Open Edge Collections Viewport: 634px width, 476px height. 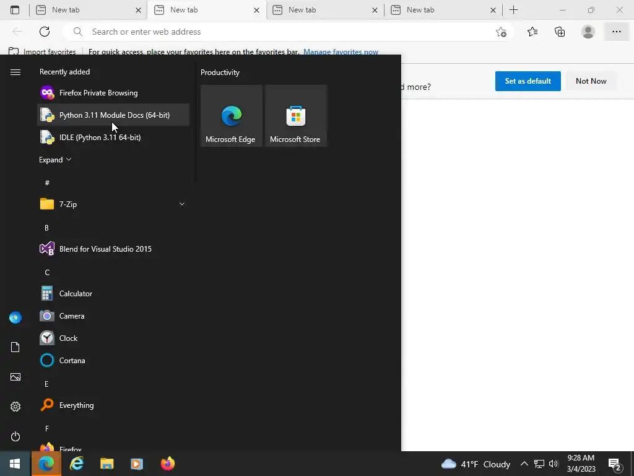560,32
